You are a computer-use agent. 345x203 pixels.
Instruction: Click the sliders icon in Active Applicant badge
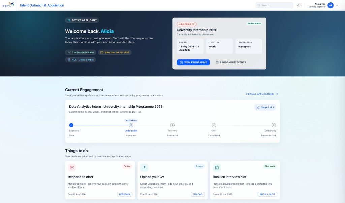click(x=69, y=20)
